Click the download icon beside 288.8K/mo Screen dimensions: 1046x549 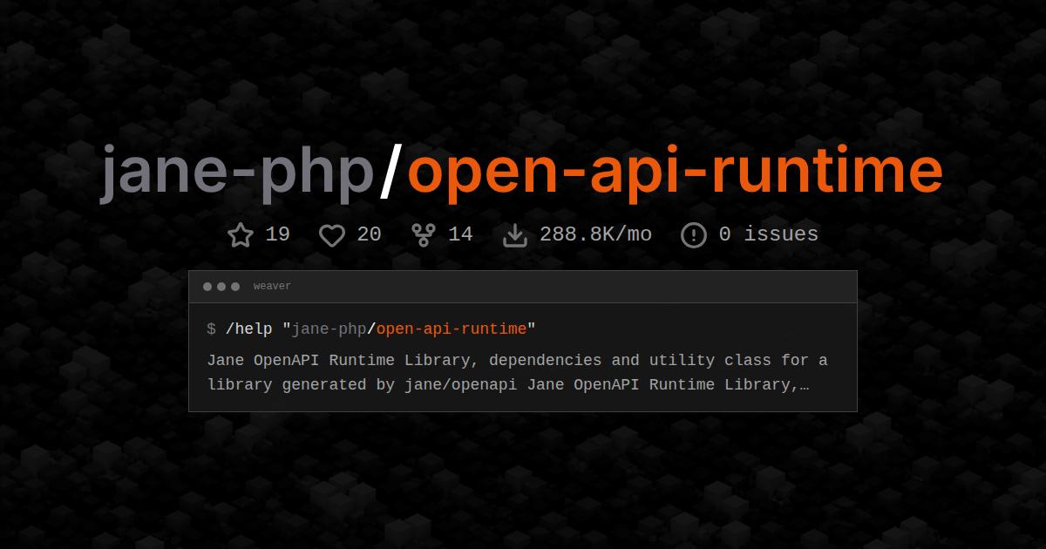515,235
